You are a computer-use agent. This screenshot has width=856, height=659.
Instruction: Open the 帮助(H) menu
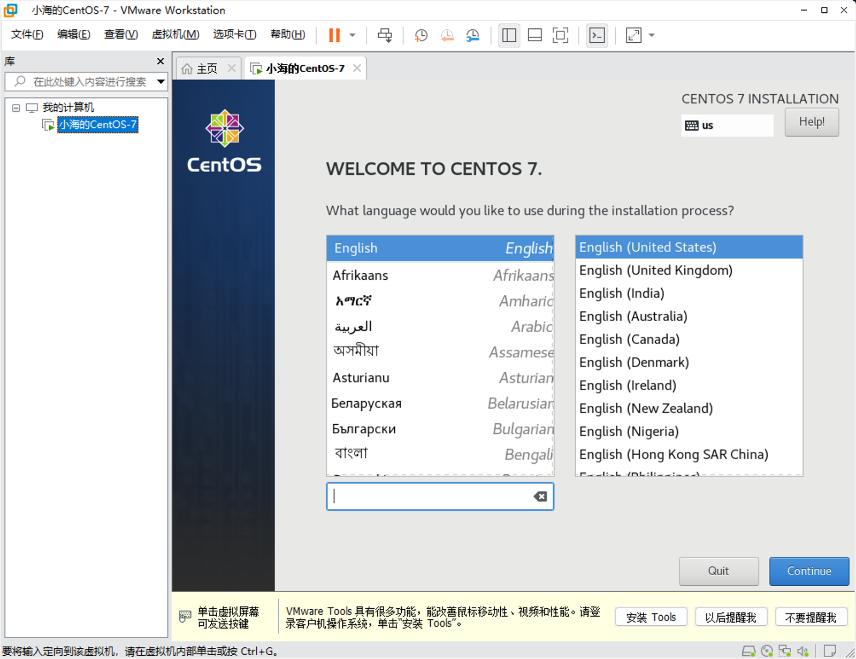[x=288, y=34]
